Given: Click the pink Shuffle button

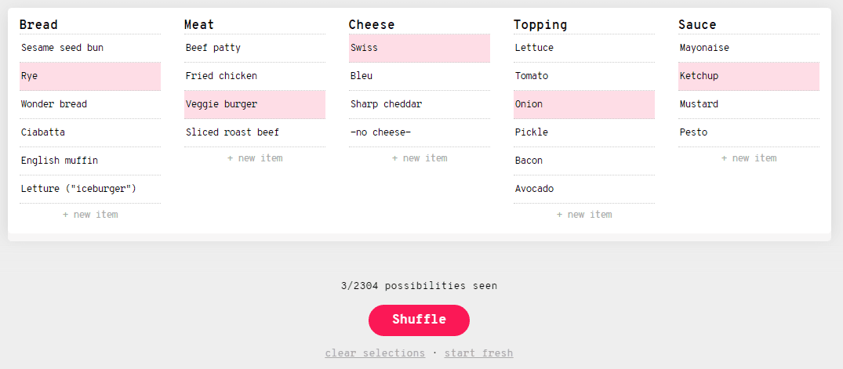Looking at the screenshot, I should 419,320.
